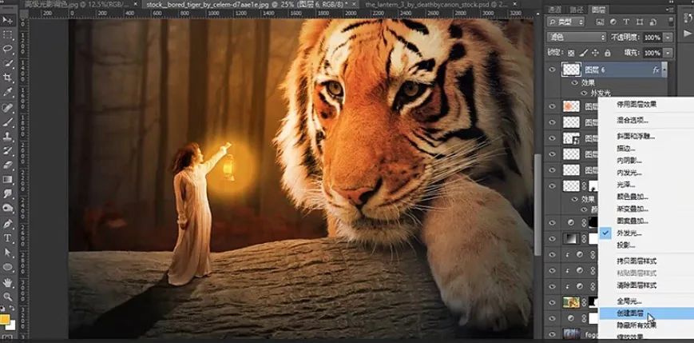
Task: Click the foreground color swatch
Action: pos(6,321)
